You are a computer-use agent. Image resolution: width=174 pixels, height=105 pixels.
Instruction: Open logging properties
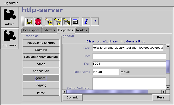click(41, 85)
